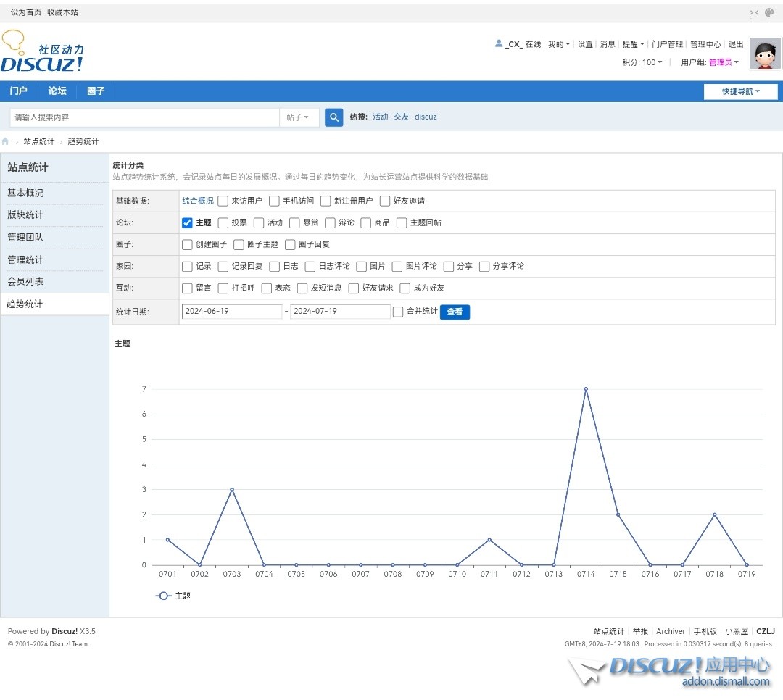Open the 论坛 navigation tab
This screenshot has width=783, height=700.
[x=57, y=91]
